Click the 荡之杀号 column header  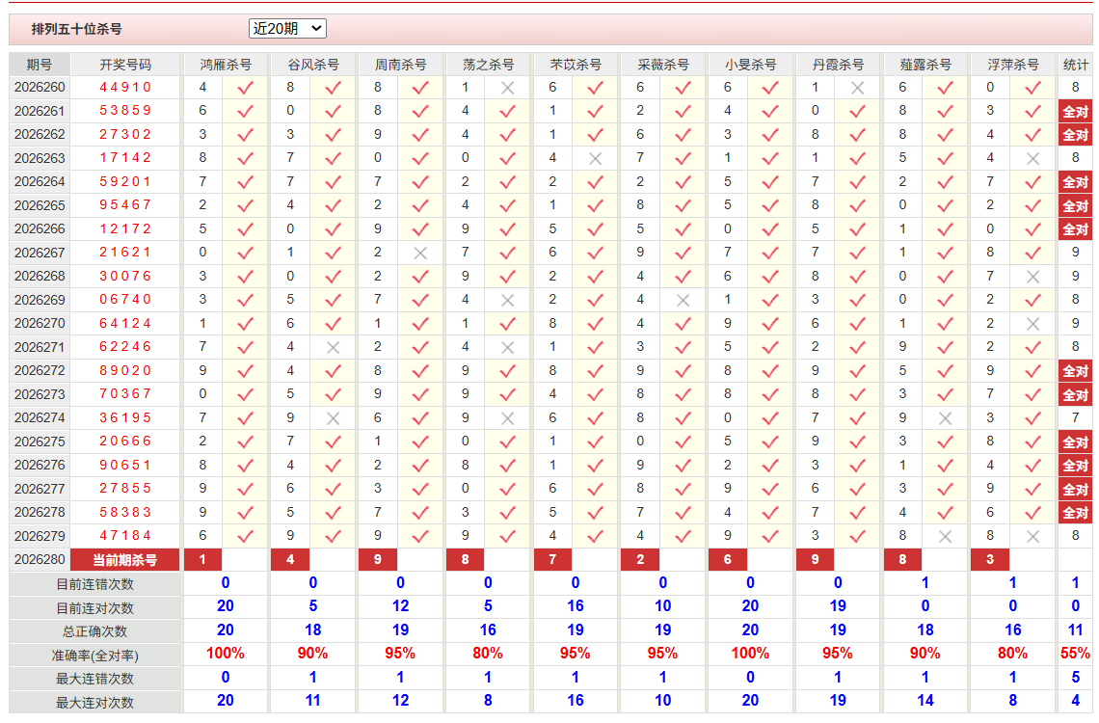pyautogui.click(x=489, y=65)
